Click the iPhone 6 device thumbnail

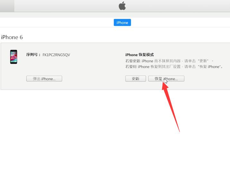point(13,57)
